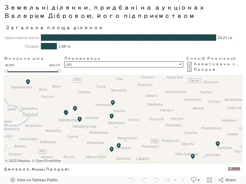
Task: Click the minimum price slider handle
Action: 6,71
